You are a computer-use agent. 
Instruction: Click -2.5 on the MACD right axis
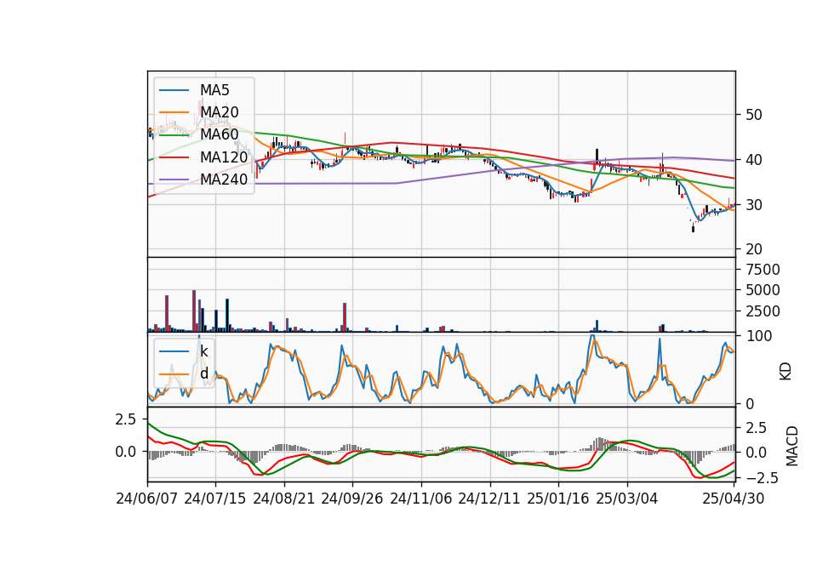tap(761, 478)
